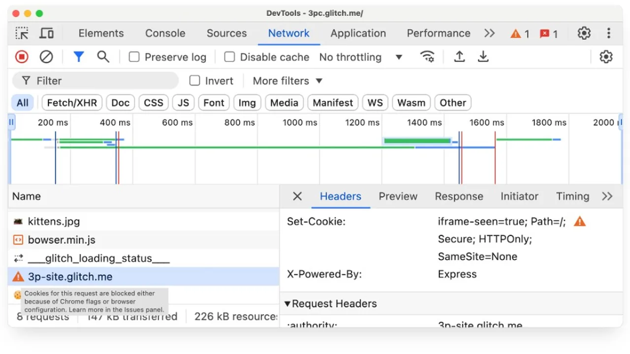Toggle the blue filter funnel icon
The height and width of the screenshot is (354, 630).
(78, 57)
